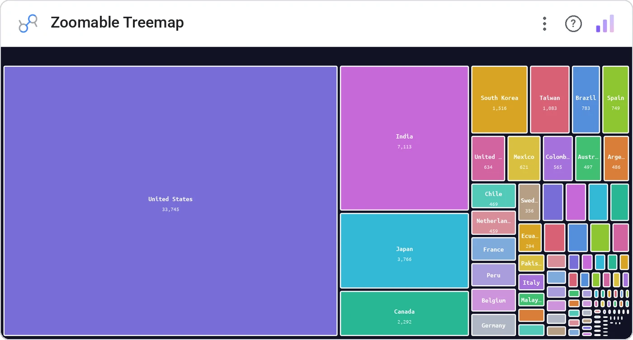Select the Germany tile
The width and height of the screenshot is (633, 340).
coord(494,325)
